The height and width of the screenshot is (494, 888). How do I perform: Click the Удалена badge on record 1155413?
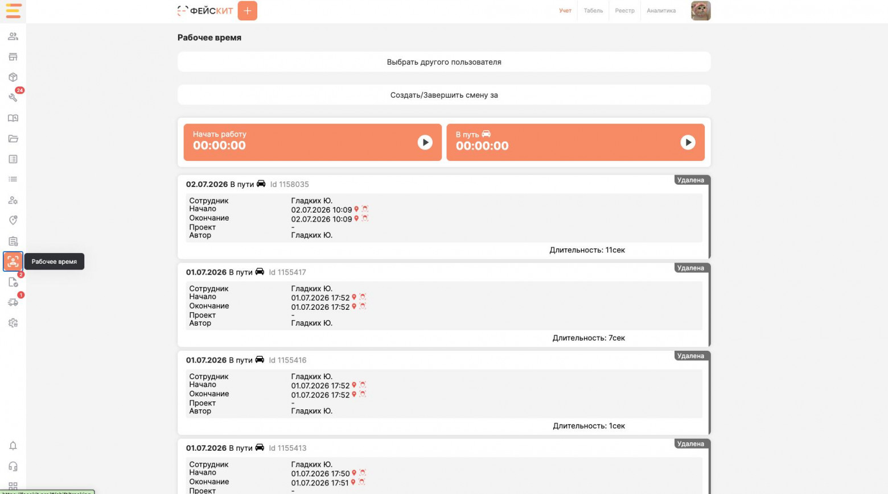click(x=690, y=444)
